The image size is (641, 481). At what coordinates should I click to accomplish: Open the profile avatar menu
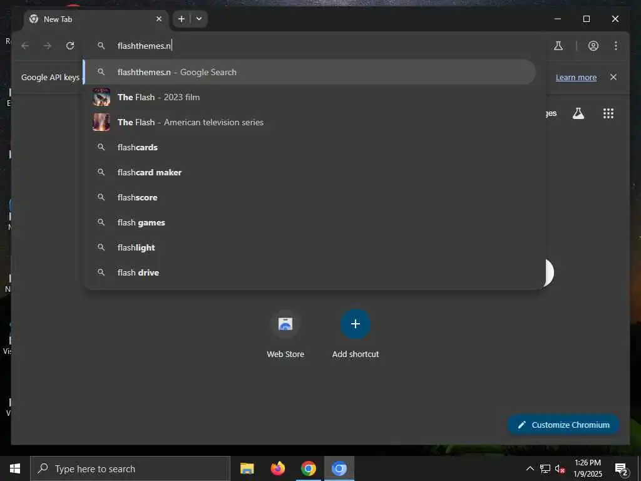(x=593, y=45)
